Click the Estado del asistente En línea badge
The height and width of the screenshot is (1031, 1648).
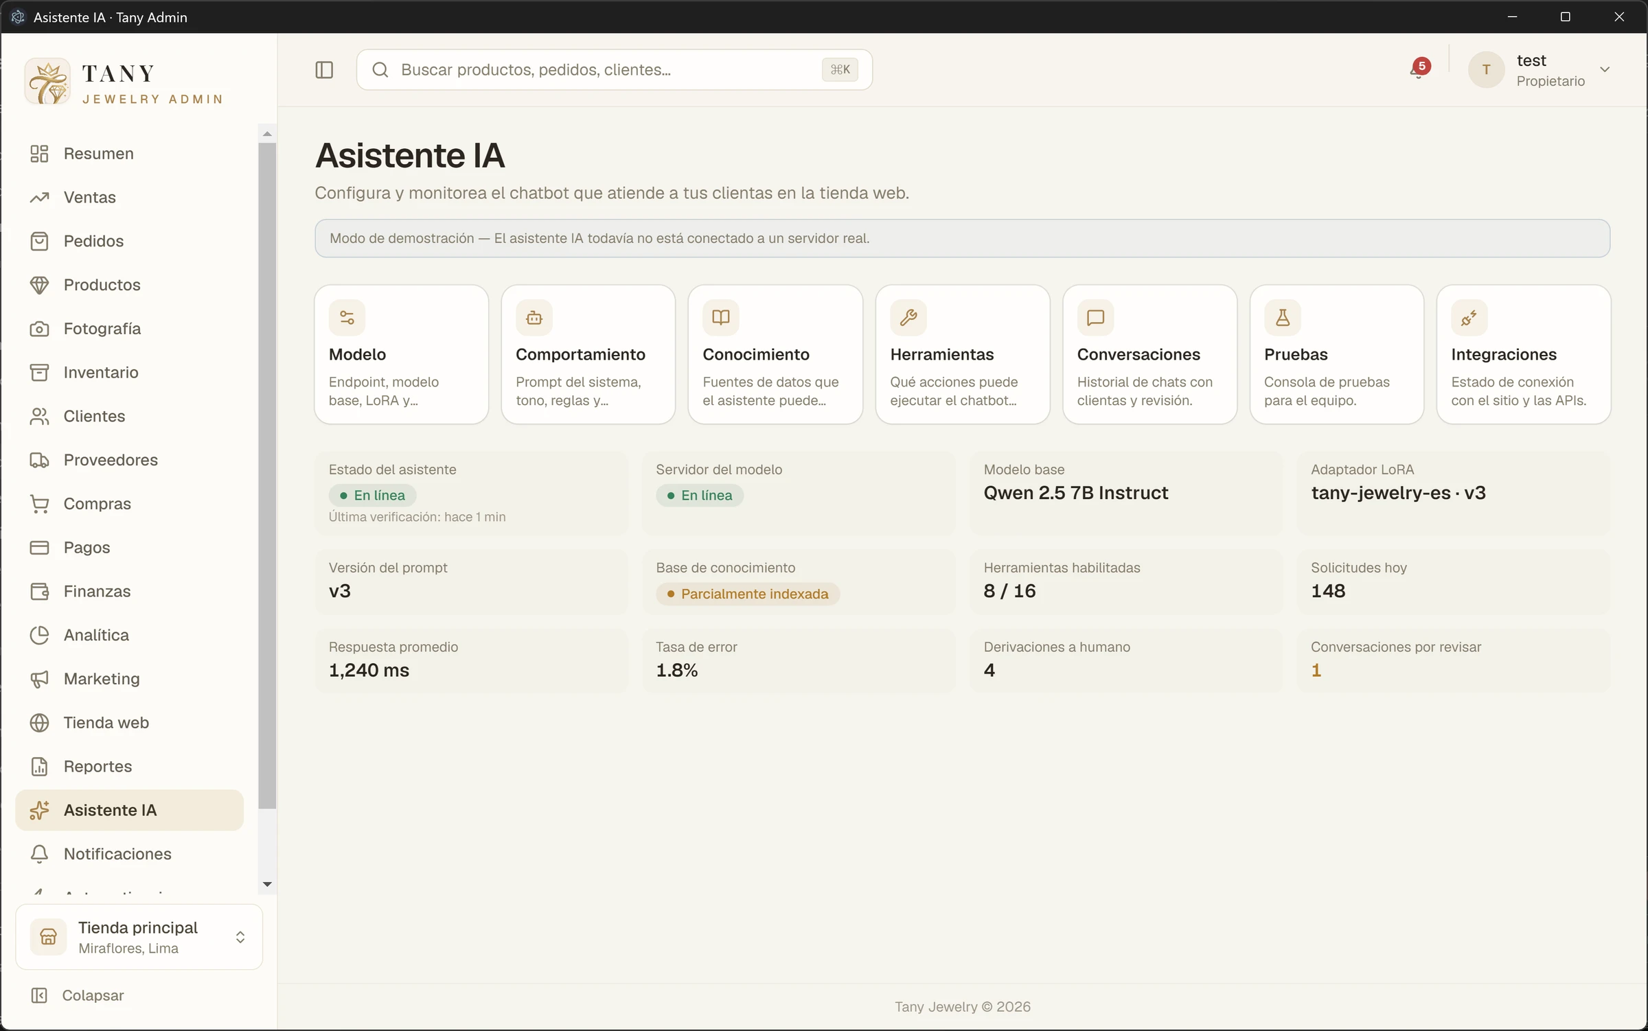coord(372,496)
